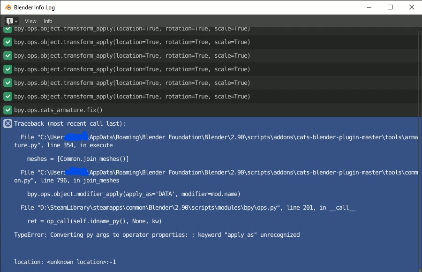Minimize the Blender Info Log window
Screen dimensions: 422x272
(x=369, y=8)
